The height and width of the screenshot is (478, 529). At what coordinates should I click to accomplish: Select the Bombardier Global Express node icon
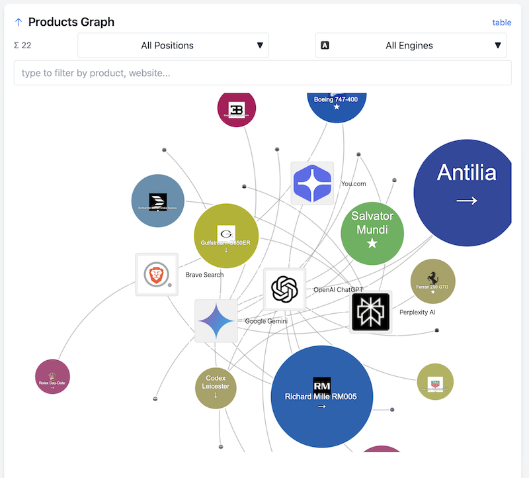[157, 200]
